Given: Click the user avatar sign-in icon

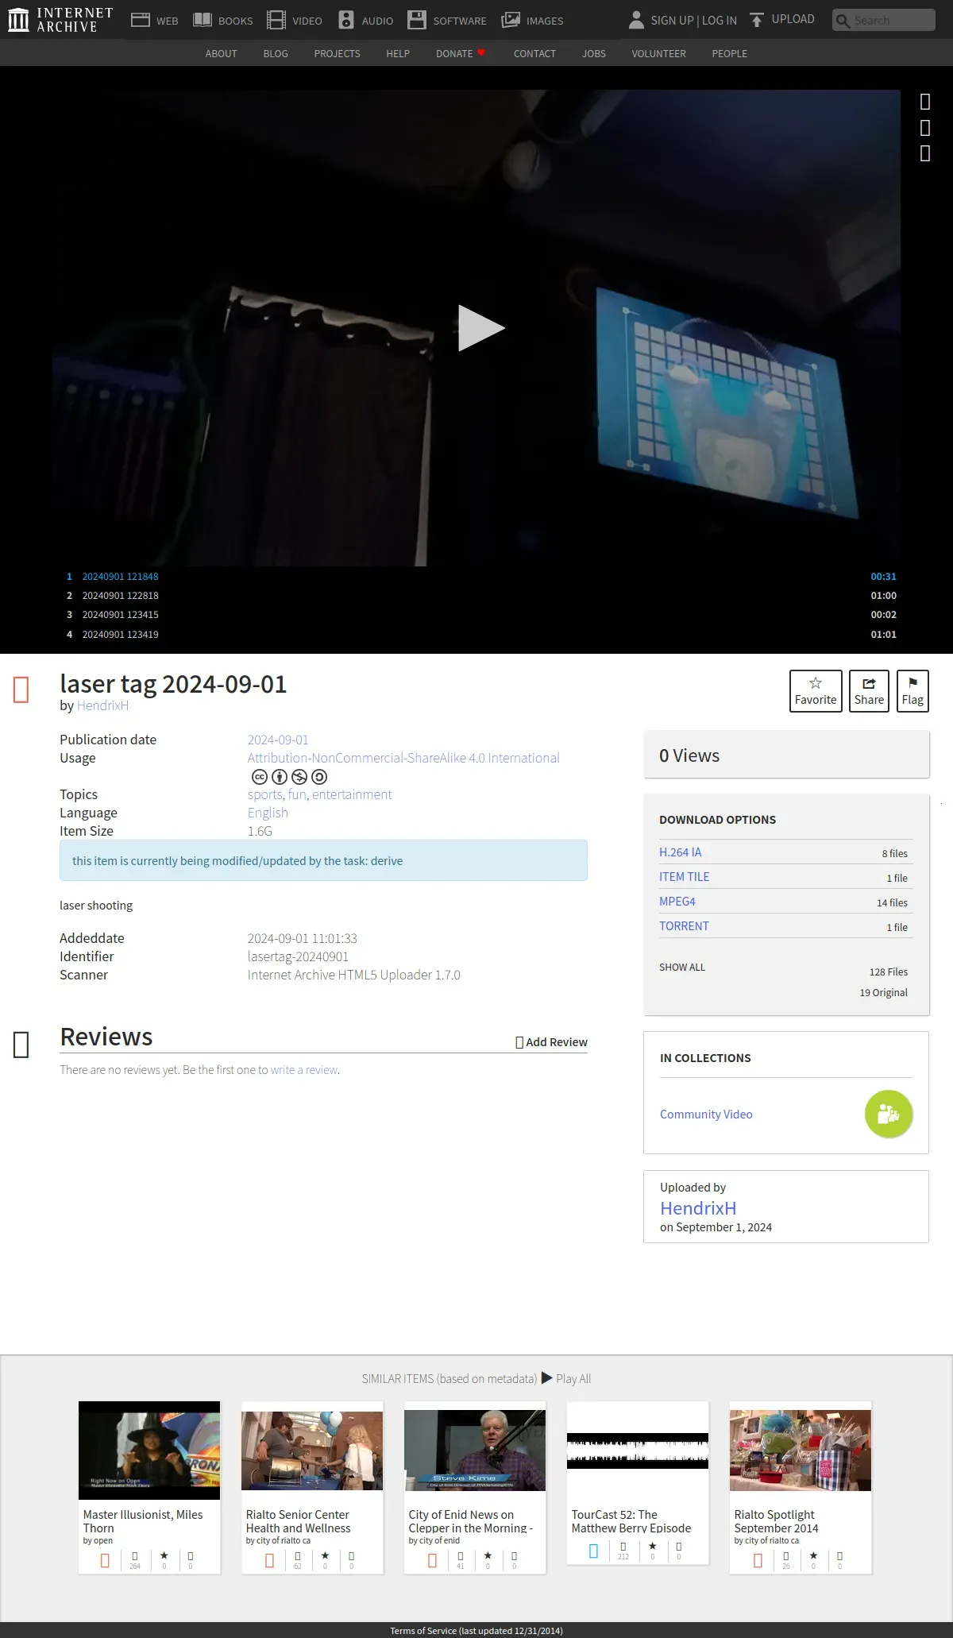Looking at the screenshot, I should (636, 20).
